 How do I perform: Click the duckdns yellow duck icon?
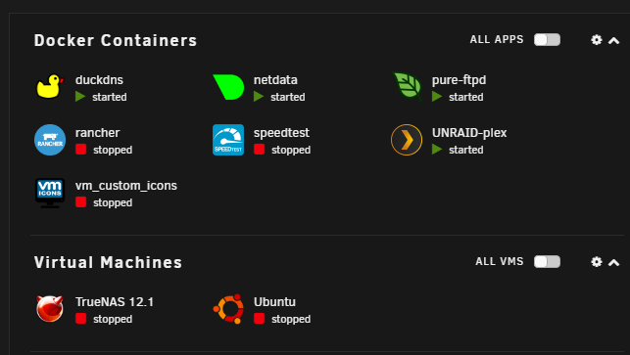50,87
